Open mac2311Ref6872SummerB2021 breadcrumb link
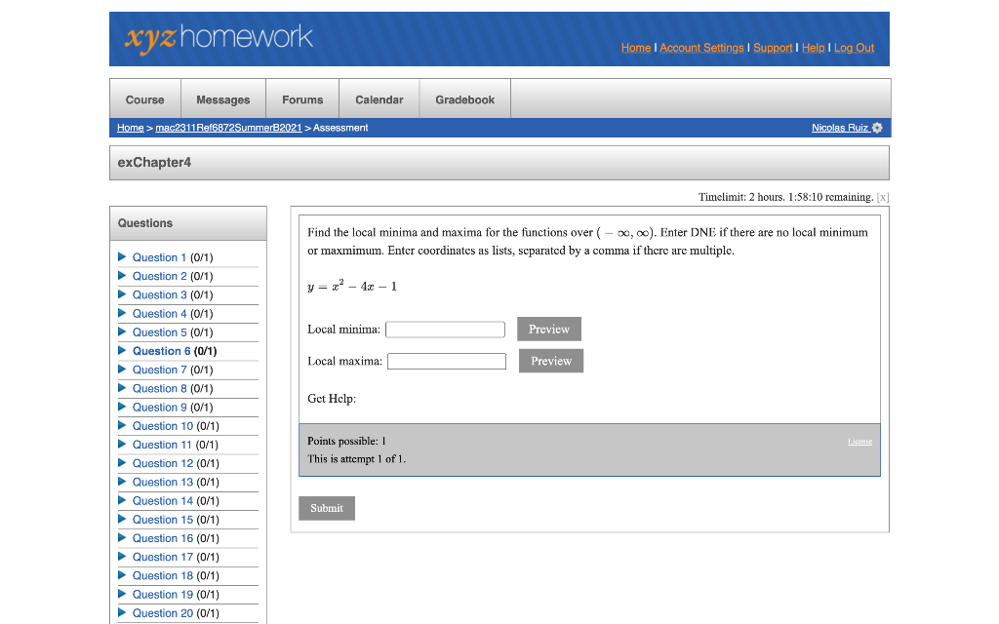Screen dimensions: 999x624 (x=228, y=128)
